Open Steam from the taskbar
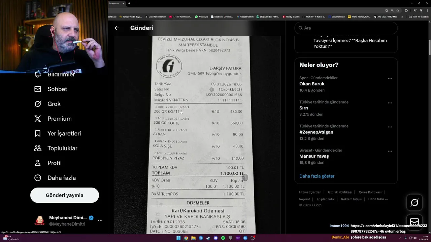 point(208,238)
